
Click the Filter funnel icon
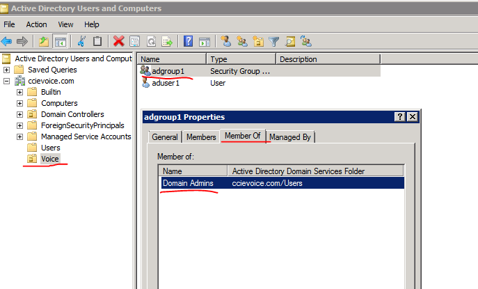coord(273,41)
